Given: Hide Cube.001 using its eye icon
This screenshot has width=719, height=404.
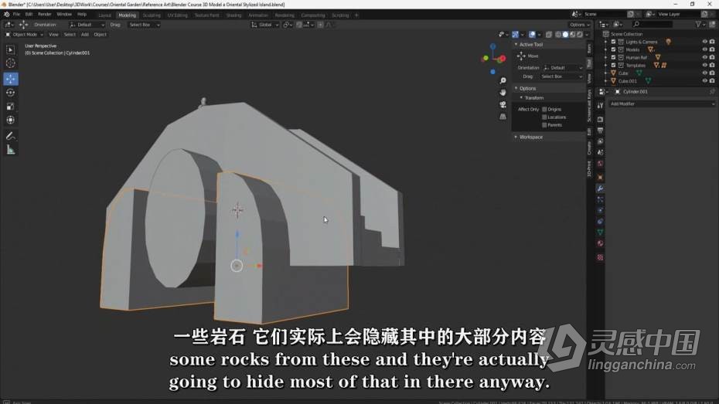Looking at the screenshot, I should (x=705, y=80).
